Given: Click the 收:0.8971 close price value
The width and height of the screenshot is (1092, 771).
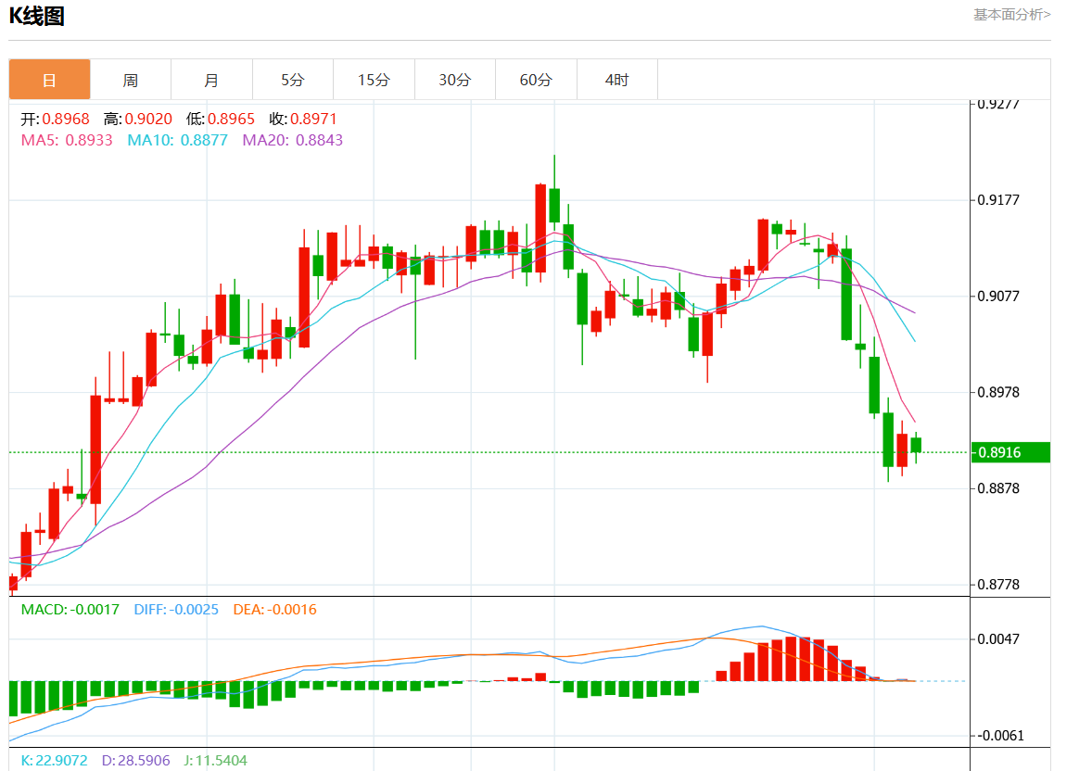Looking at the screenshot, I should (303, 120).
